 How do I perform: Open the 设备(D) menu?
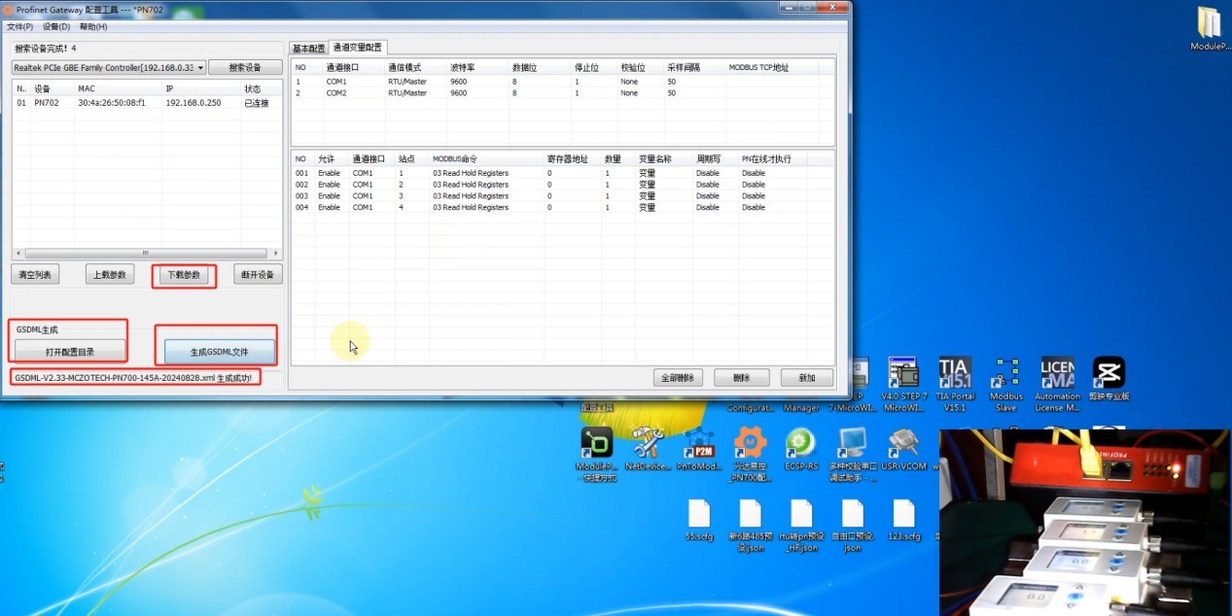[56, 26]
